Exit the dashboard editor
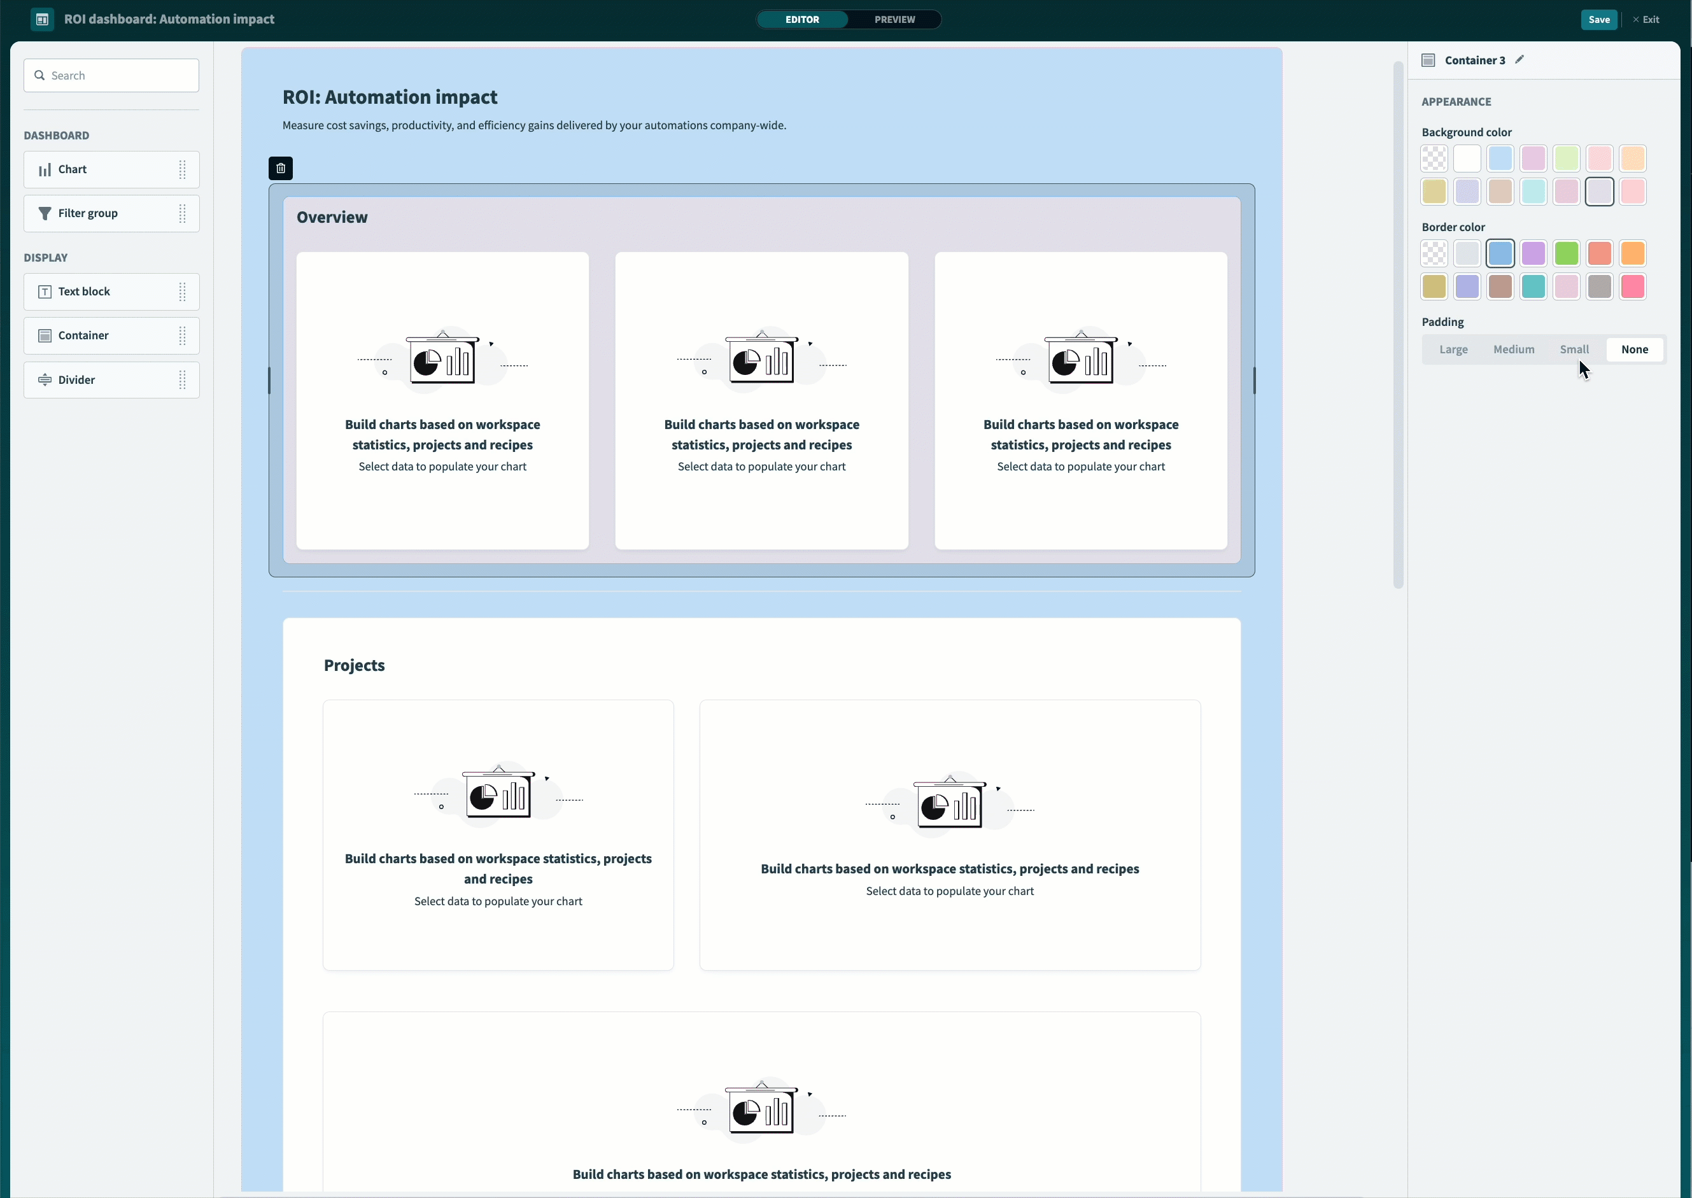The width and height of the screenshot is (1692, 1198). click(1646, 19)
